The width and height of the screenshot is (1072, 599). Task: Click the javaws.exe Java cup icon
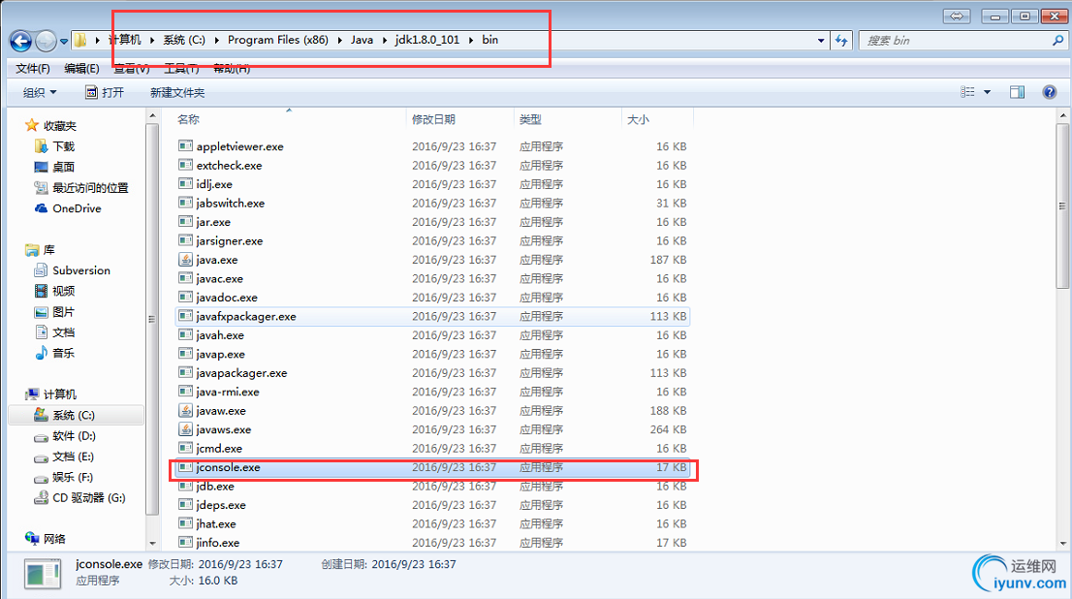coord(185,428)
